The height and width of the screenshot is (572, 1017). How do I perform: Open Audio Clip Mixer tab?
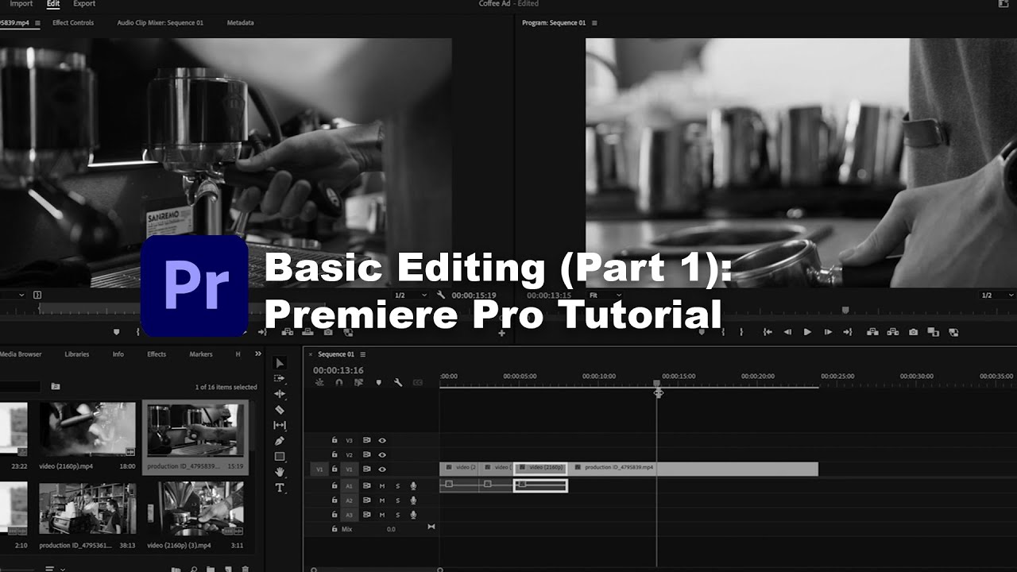[160, 23]
